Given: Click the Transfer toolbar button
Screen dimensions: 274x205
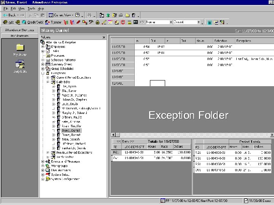Looking at the screenshot, I should point(53,22).
